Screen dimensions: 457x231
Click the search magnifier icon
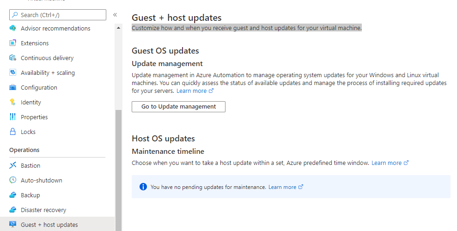coord(15,15)
